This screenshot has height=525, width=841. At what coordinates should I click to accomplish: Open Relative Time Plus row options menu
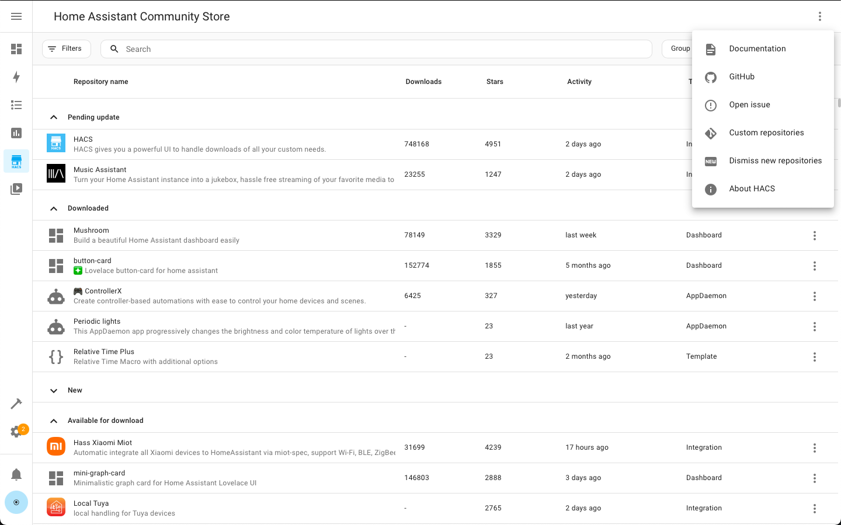(x=815, y=357)
